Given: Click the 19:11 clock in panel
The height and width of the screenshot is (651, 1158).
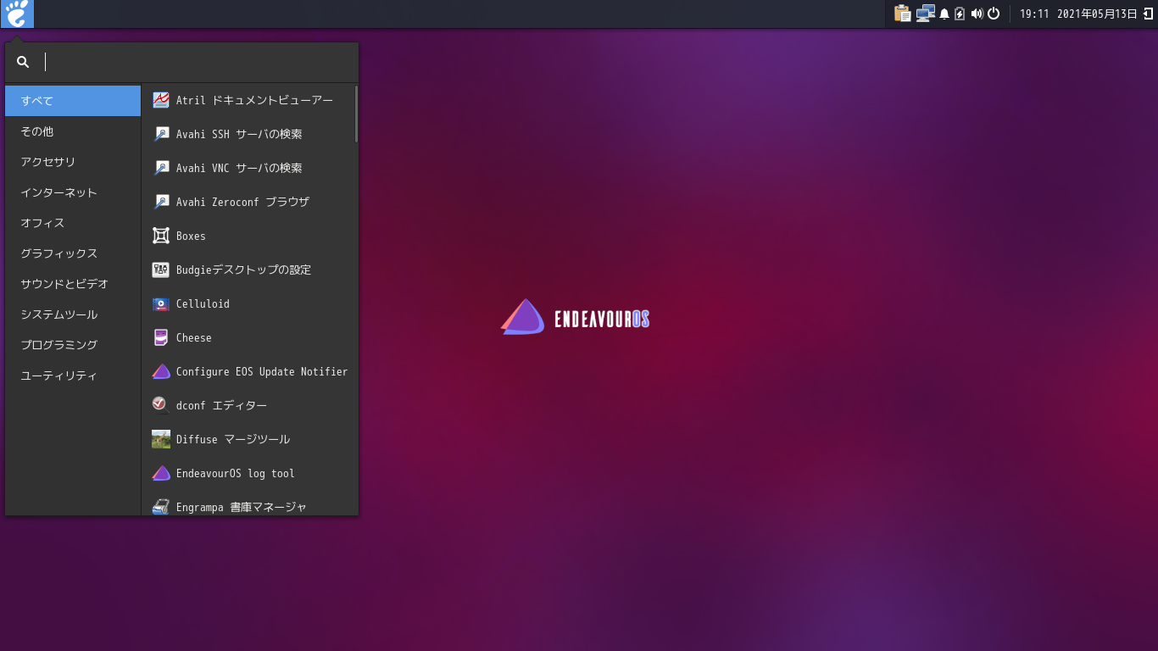Looking at the screenshot, I should click(x=1034, y=14).
